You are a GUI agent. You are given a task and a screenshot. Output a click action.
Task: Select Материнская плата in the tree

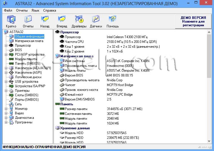click(29, 41)
